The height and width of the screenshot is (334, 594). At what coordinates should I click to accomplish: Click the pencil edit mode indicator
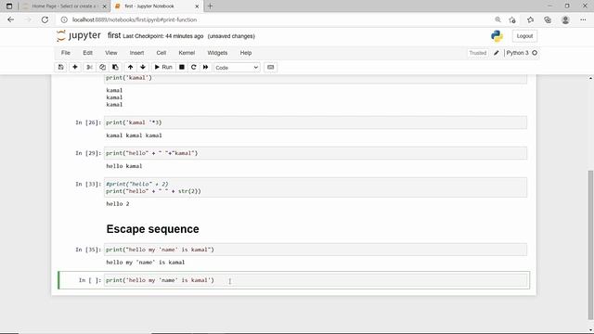pyautogui.click(x=497, y=53)
